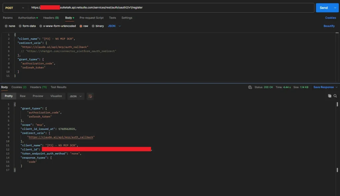Open the POST method dropdown
The height and width of the screenshot is (196, 340).
coord(15,8)
